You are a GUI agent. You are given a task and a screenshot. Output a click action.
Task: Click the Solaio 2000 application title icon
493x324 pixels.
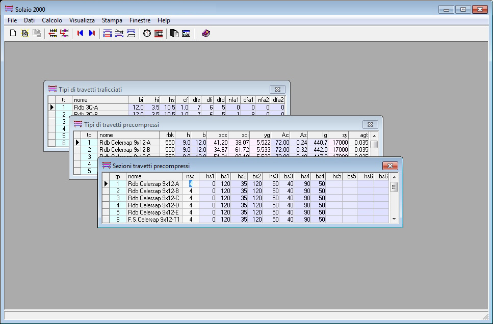tap(9, 9)
